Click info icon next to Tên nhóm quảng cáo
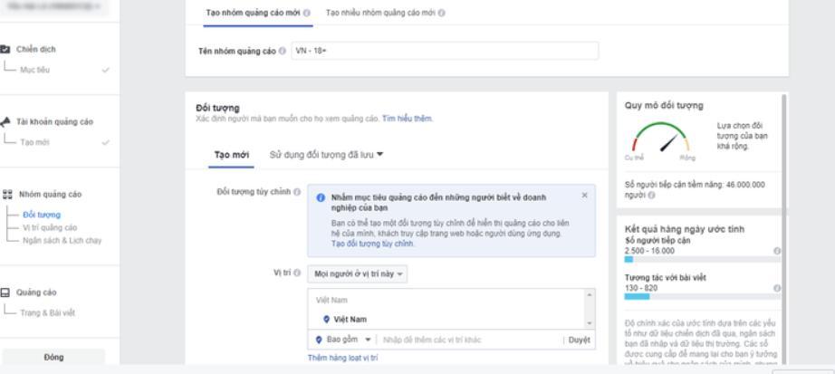 [283, 52]
